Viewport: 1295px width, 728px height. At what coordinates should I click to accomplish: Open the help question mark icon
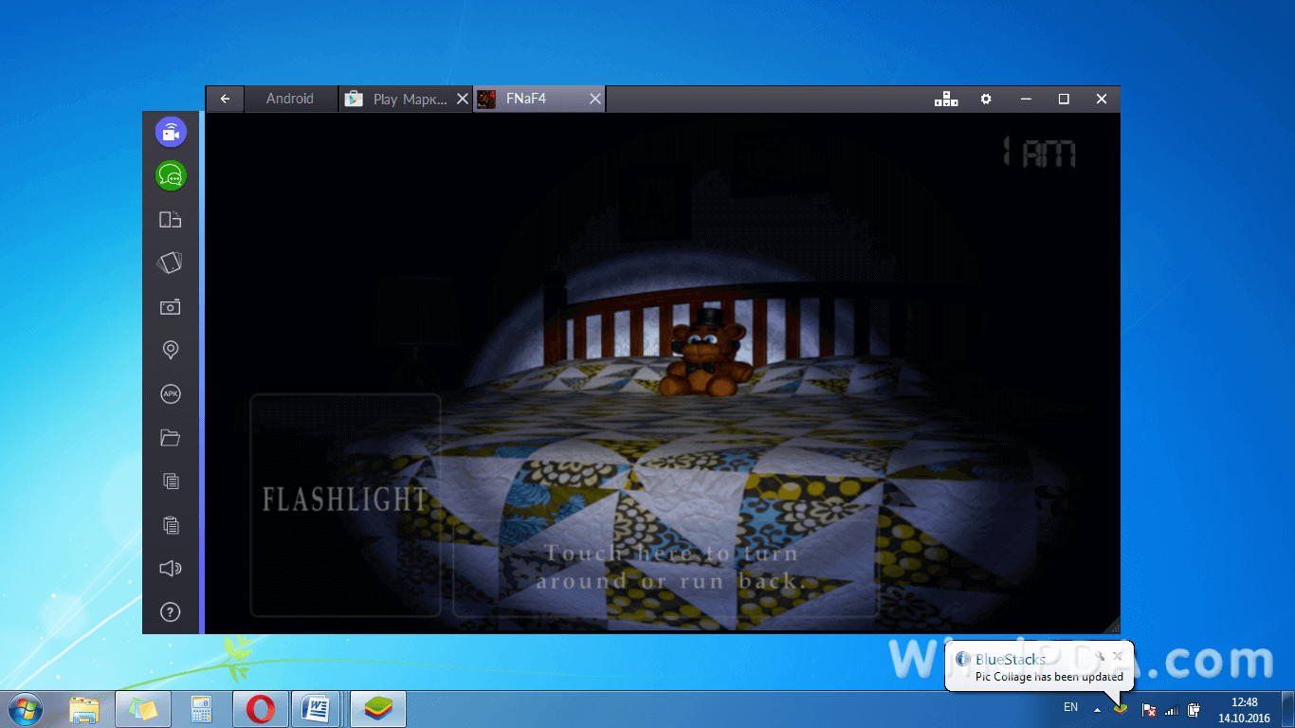[x=171, y=612]
